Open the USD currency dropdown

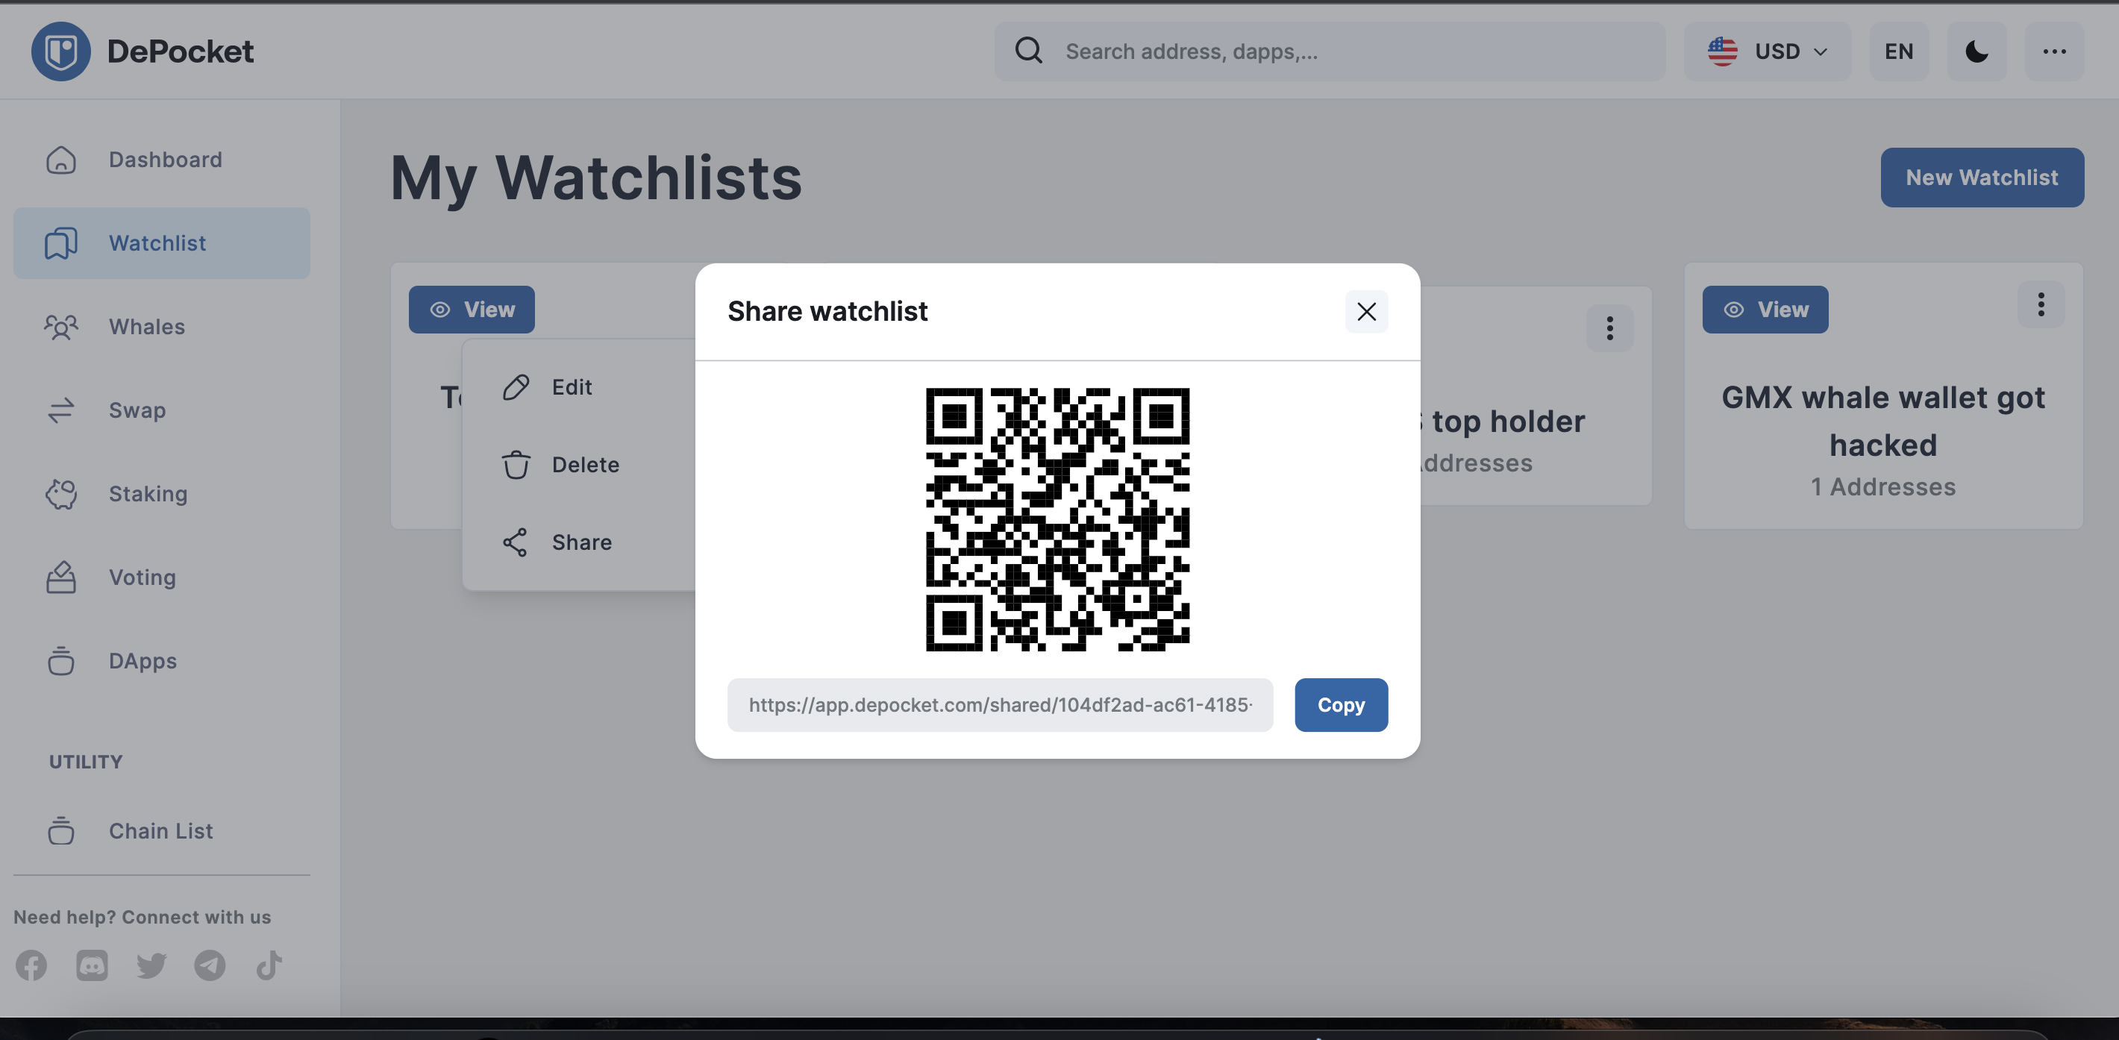pos(1768,51)
